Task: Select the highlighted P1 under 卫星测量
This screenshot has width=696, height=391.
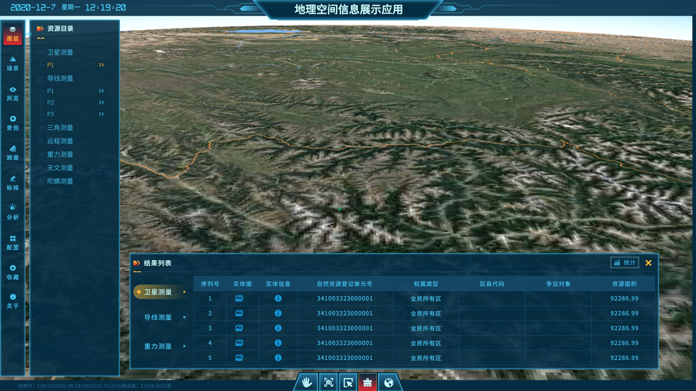Action: coord(51,65)
